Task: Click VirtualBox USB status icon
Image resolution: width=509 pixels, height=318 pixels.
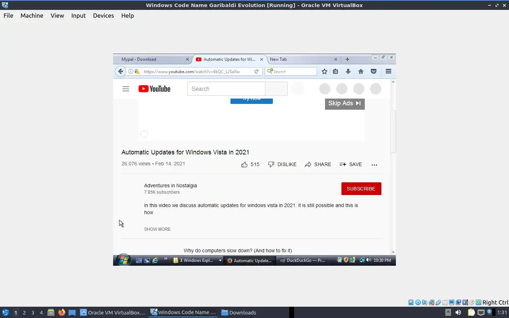Action: [438, 302]
